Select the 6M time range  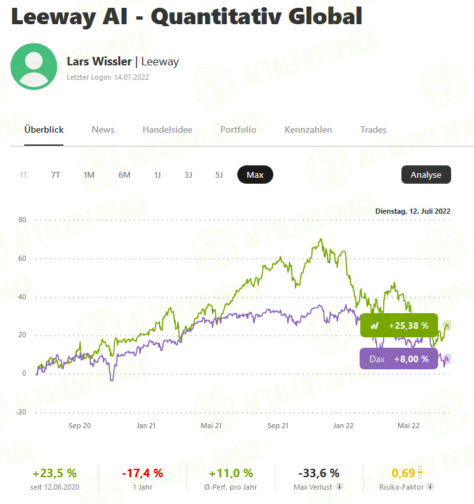point(124,175)
